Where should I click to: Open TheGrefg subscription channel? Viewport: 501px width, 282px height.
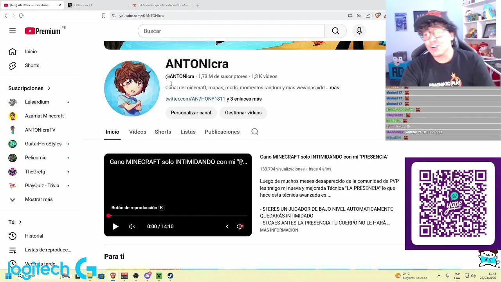pyautogui.click(x=35, y=172)
